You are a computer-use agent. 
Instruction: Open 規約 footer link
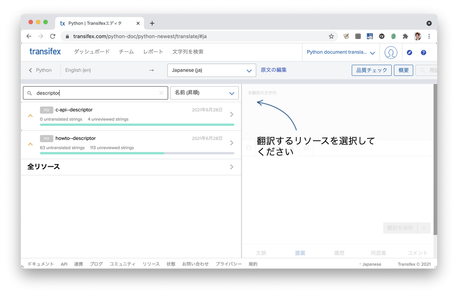click(x=253, y=264)
